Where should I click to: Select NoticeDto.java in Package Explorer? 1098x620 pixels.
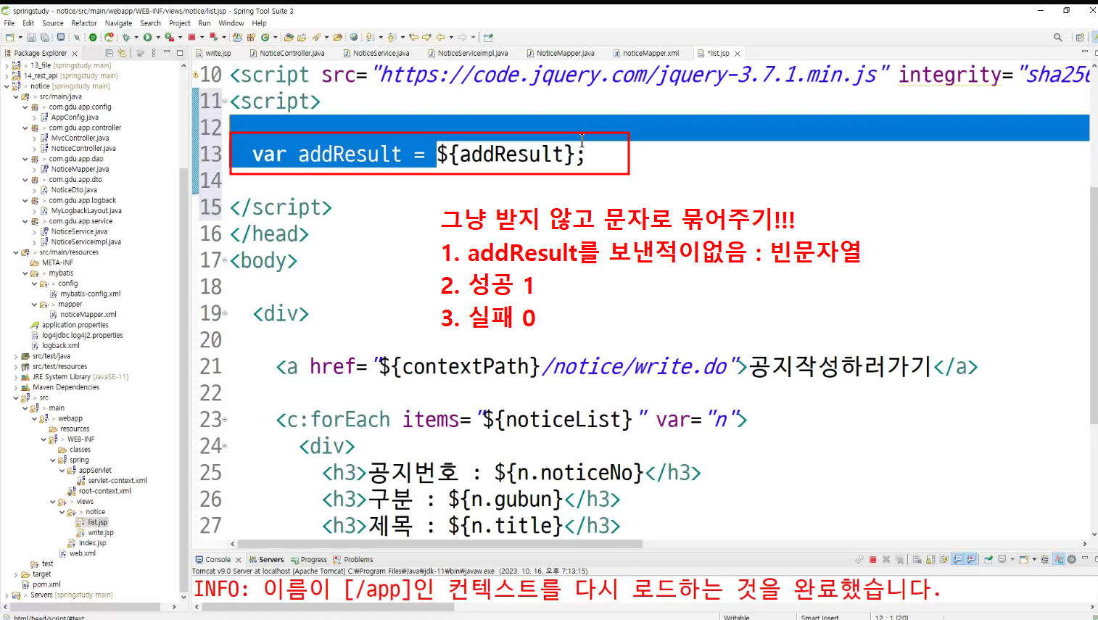click(74, 190)
